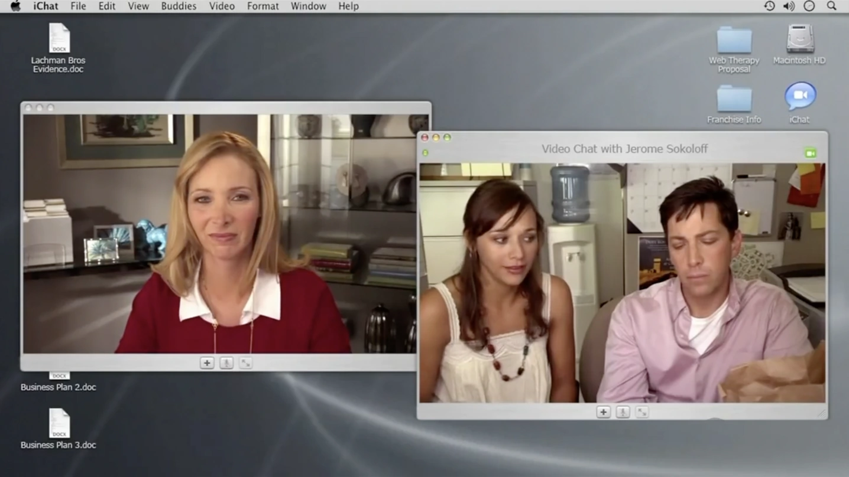The height and width of the screenshot is (477, 849).
Task: Mute the microphone in the left video window
Action: (226, 363)
